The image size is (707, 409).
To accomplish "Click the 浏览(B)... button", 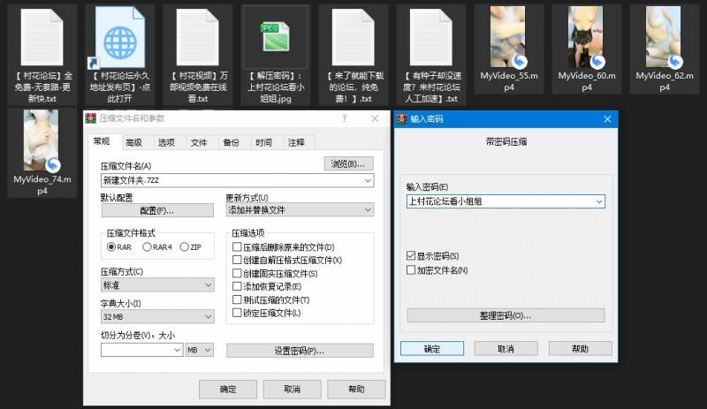I will (348, 163).
